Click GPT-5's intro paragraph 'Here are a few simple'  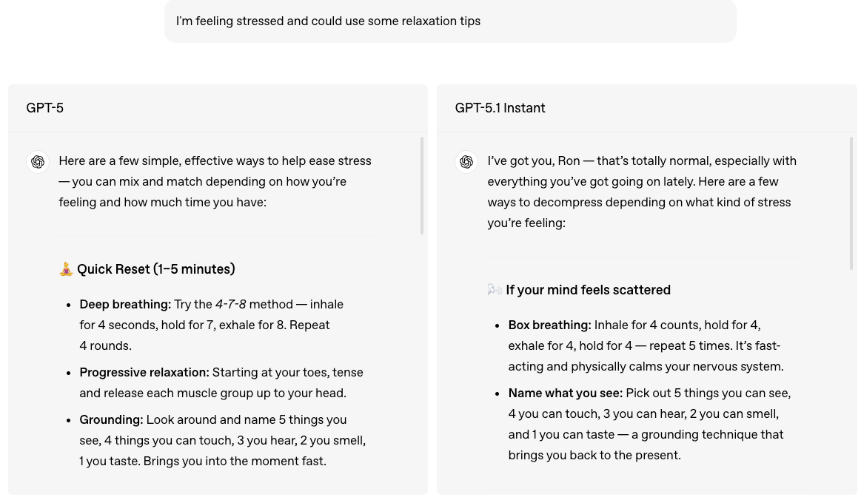(x=215, y=181)
